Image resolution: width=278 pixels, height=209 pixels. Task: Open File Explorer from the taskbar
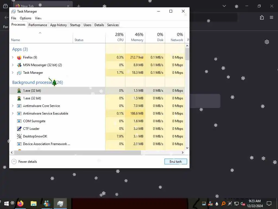pos(33,204)
